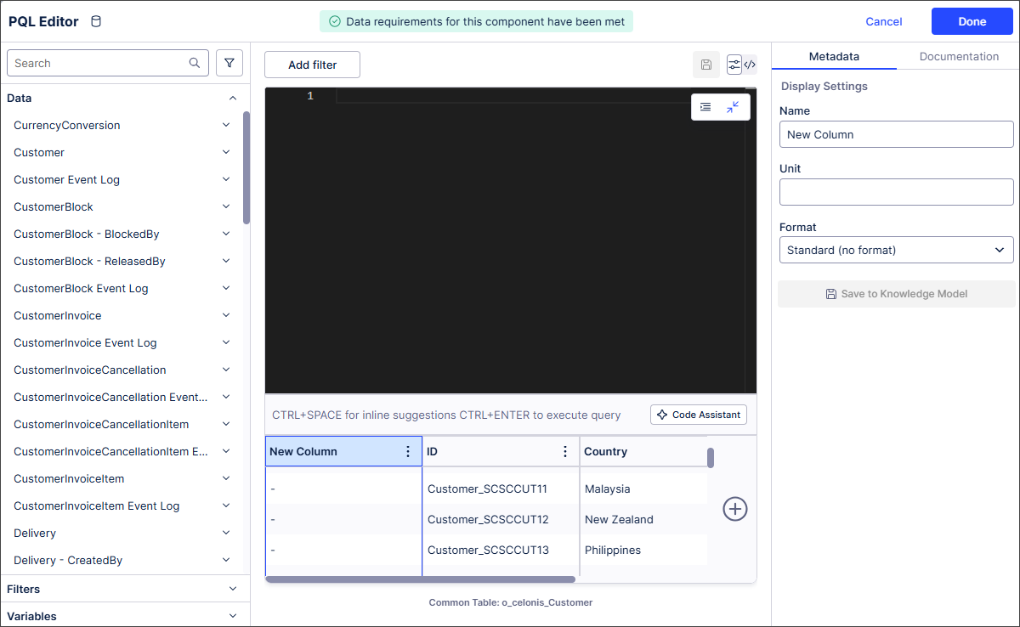
Task: Click the green check icon in requirements banner
Action: (x=335, y=21)
